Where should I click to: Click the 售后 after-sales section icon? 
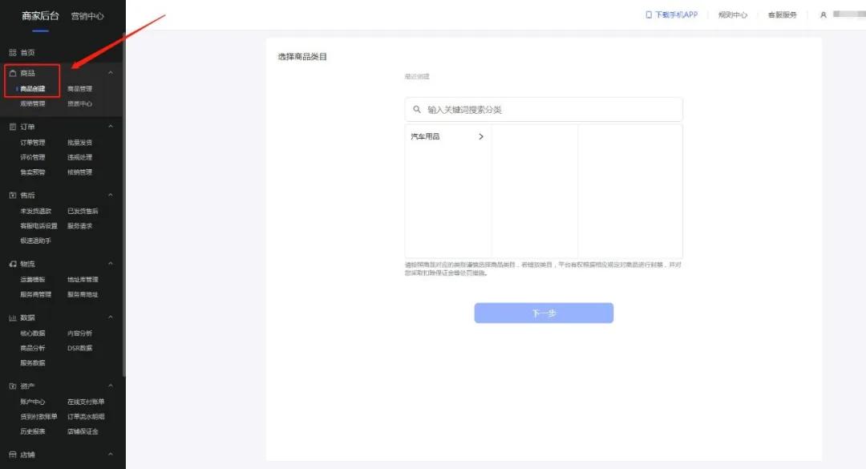coord(14,194)
